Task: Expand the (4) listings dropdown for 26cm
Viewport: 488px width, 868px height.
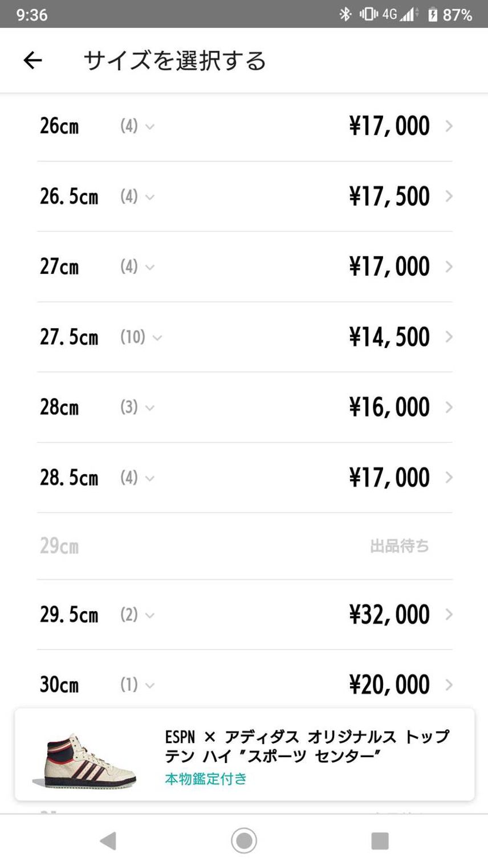Action: 137,126
